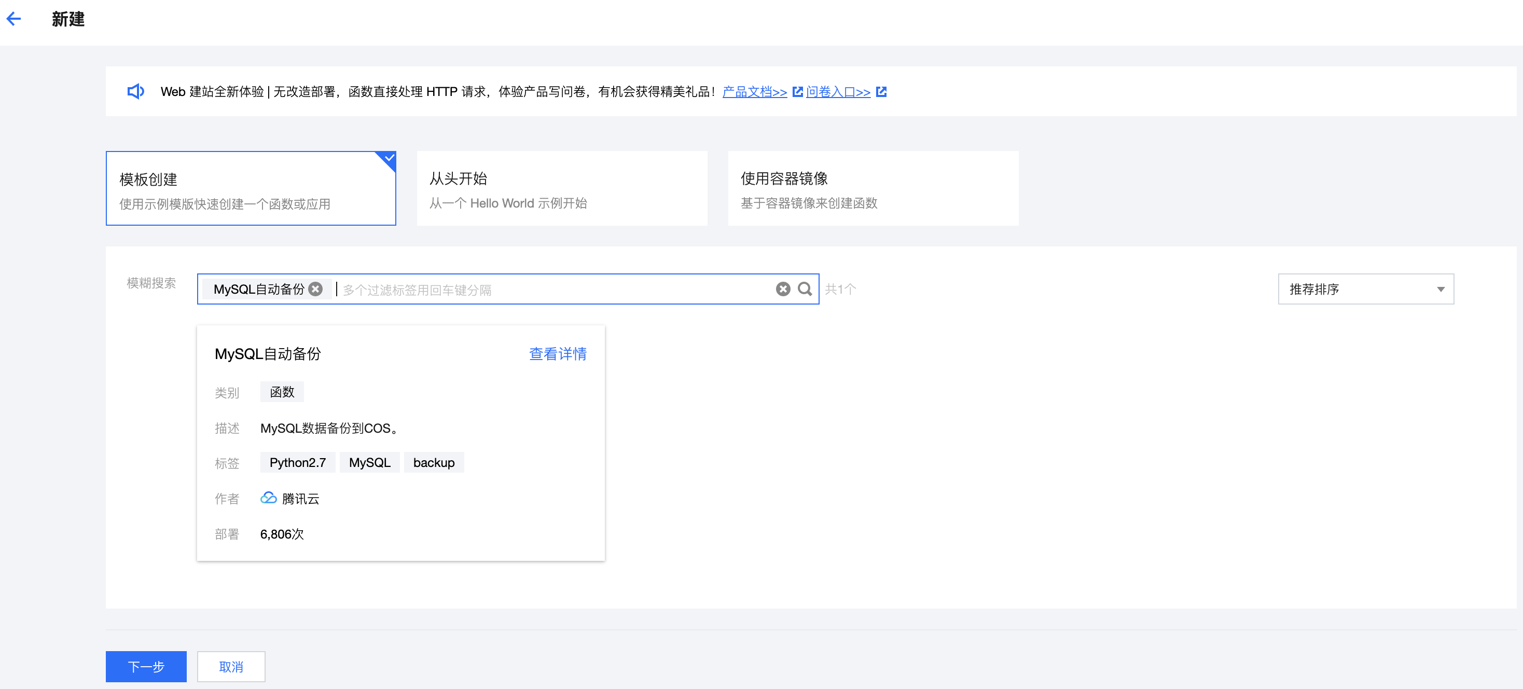Screen dimensions: 1523x689
Task: Open the 问卷入口>> link
Action: click(x=838, y=92)
